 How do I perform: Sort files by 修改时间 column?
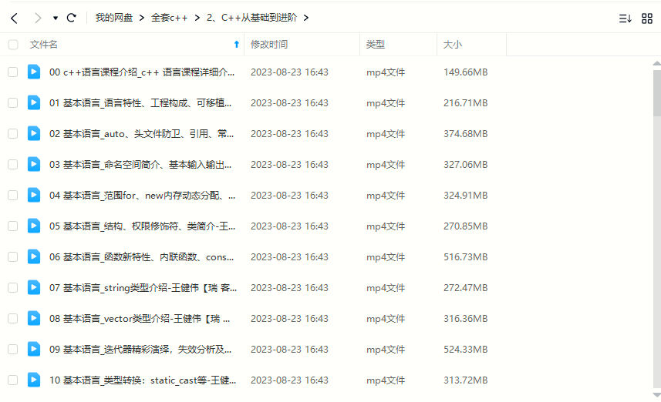click(x=269, y=45)
